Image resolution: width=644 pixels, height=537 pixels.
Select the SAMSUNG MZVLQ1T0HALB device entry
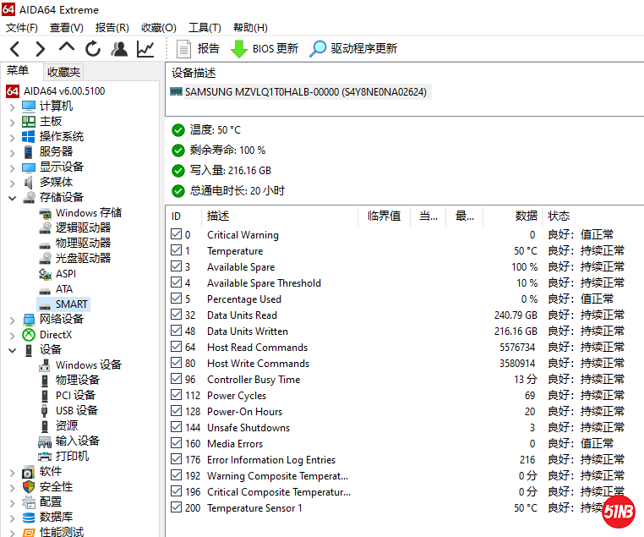click(x=304, y=91)
